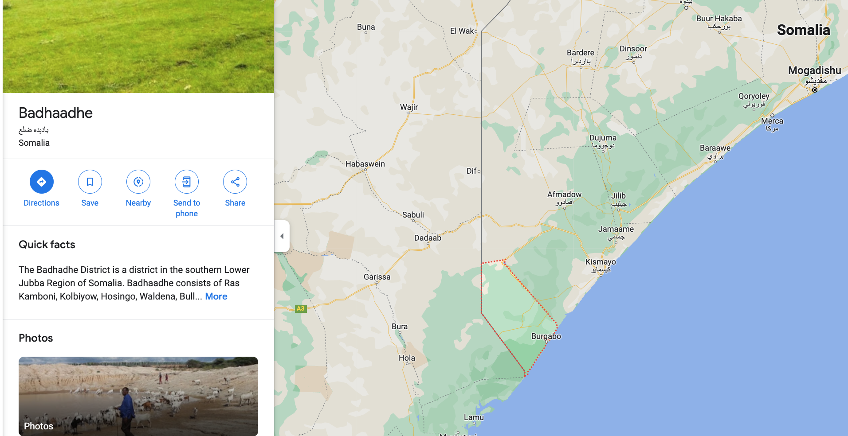Open the Photos thumbnail of goats

click(138, 396)
